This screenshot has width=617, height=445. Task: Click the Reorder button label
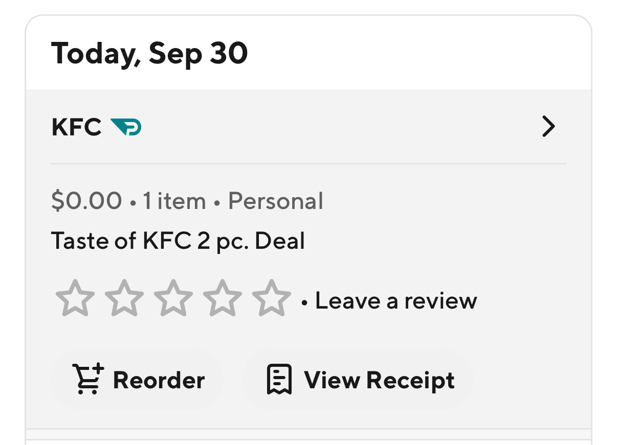[159, 380]
